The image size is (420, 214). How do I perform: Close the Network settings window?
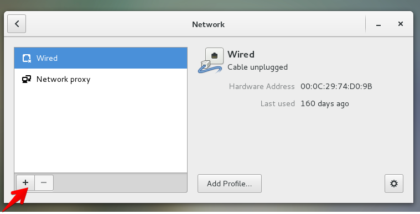click(x=401, y=24)
